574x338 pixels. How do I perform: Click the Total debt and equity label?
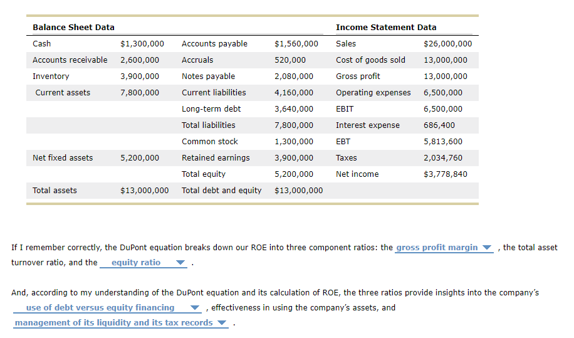221,191
